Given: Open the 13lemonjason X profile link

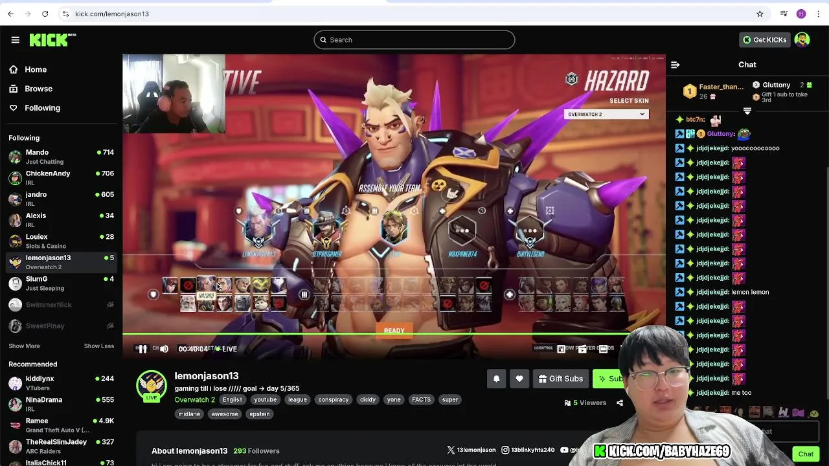Looking at the screenshot, I should point(471,450).
